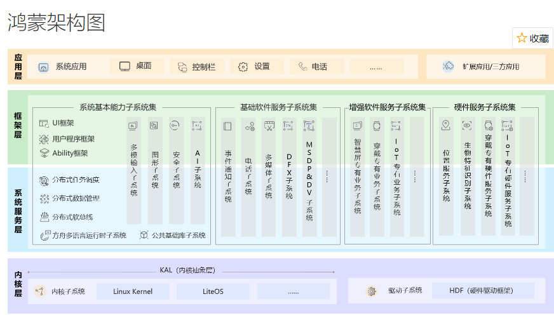Click the 系统应用 text label
This screenshot has height=320, width=554.
click(x=71, y=67)
